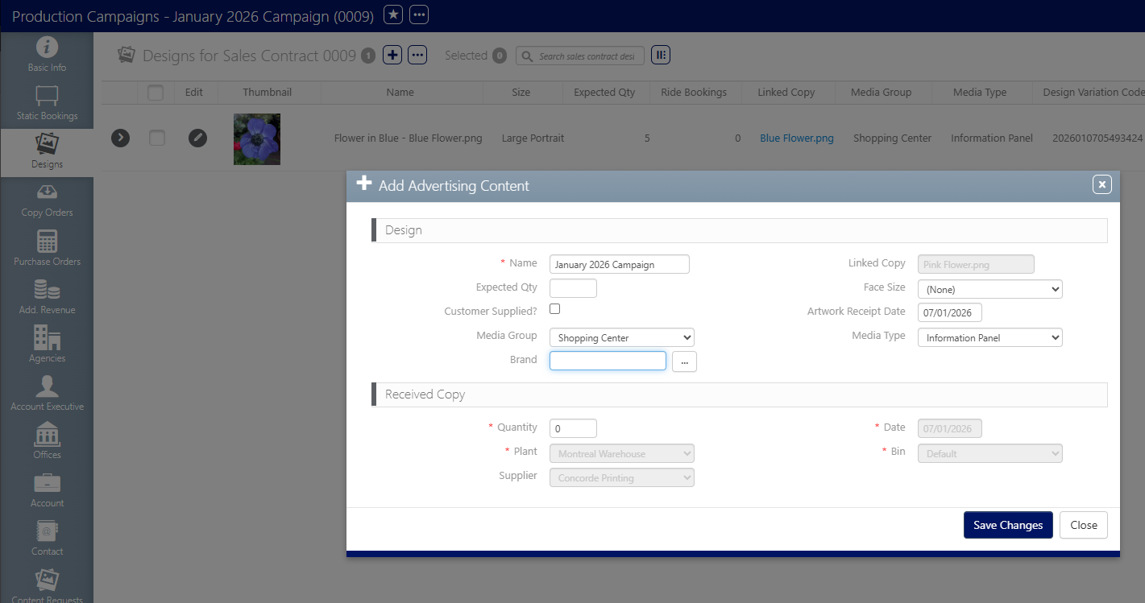
Task: Expand the Flower in Blue row details
Action: [120, 138]
